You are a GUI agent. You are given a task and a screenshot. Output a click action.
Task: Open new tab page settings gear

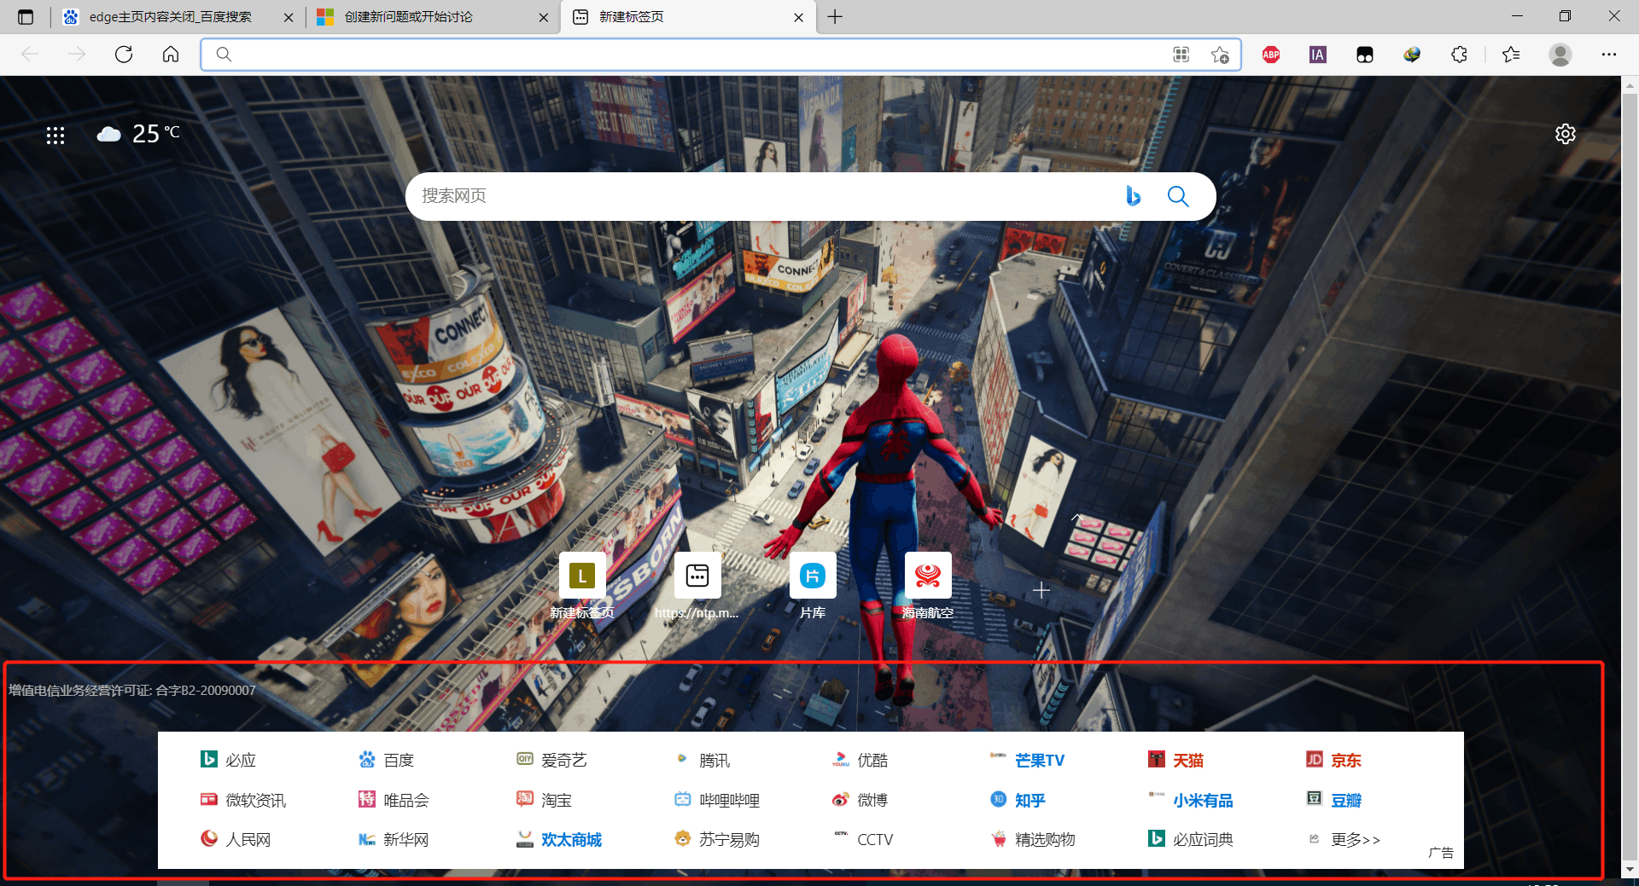coord(1565,134)
